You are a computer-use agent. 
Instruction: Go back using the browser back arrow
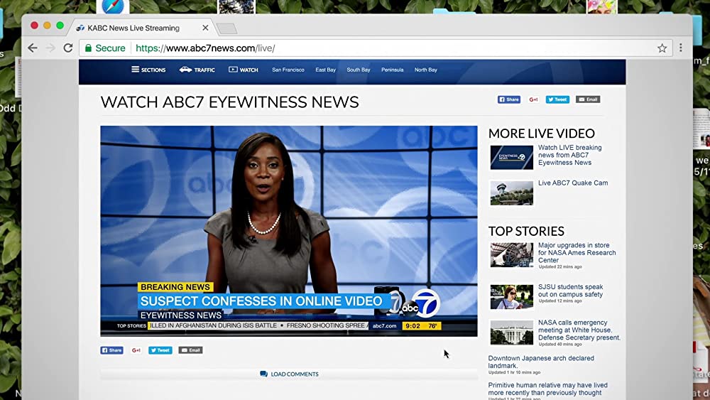click(x=33, y=48)
